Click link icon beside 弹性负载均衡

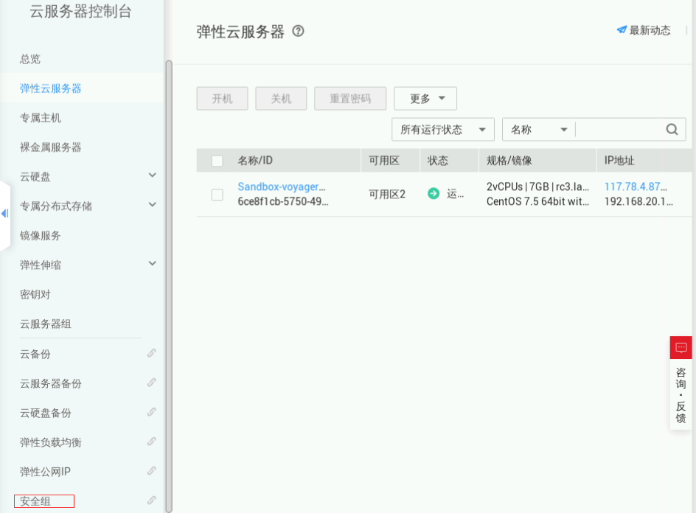click(151, 442)
